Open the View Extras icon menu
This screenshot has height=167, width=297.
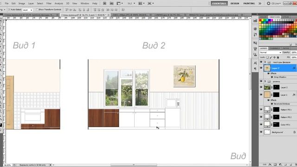tap(120, 3)
